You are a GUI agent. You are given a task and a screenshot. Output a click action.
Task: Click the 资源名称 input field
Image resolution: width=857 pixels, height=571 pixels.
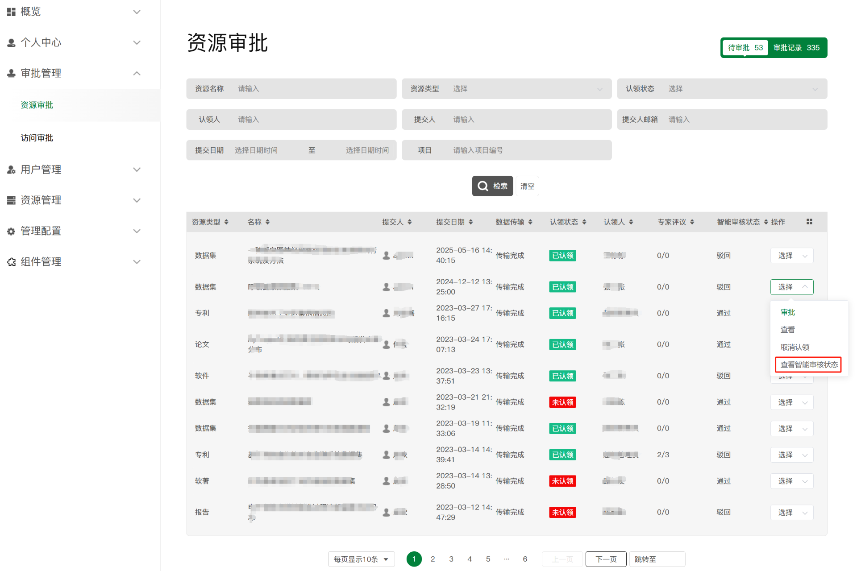pos(312,89)
